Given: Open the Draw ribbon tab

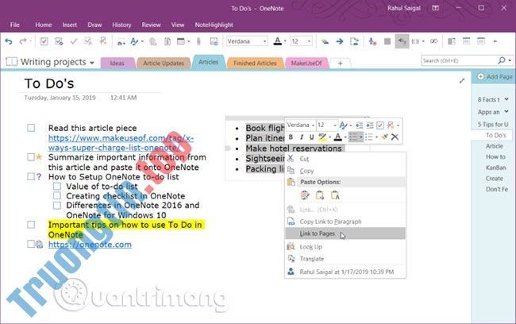Looking at the screenshot, I should (94, 25).
